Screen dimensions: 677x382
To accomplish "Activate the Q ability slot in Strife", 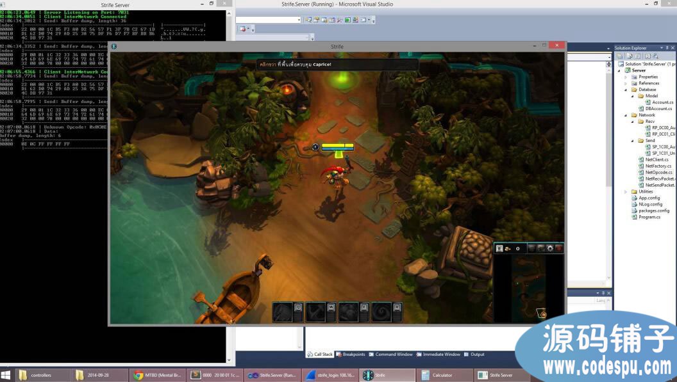I will (287, 312).
